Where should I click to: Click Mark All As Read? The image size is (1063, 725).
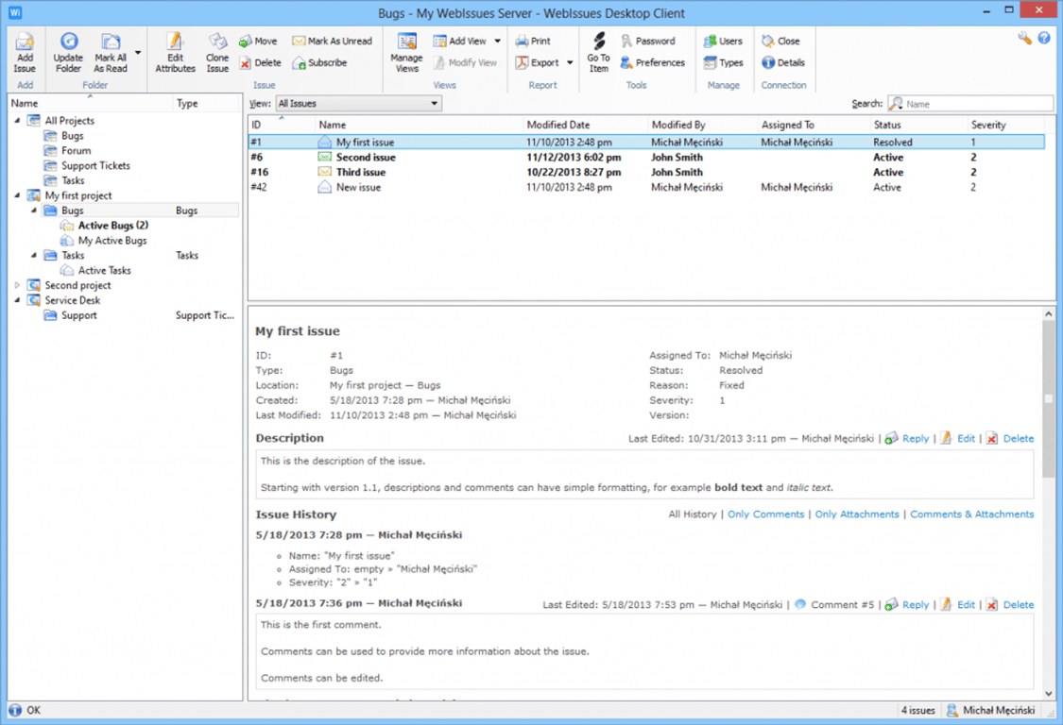pos(112,52)
